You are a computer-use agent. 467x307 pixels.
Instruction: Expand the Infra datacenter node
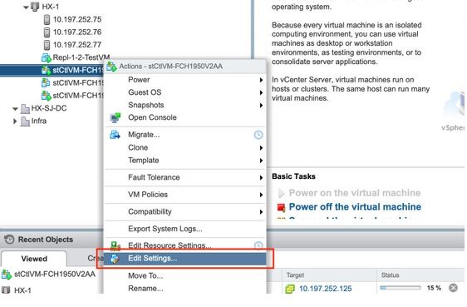tap(15, 121)
